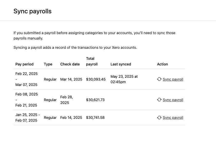Click sync icon for Feb 14, 2025 payroll
The width and height of the screenshot is (216, 144).
tap(159, 118)
